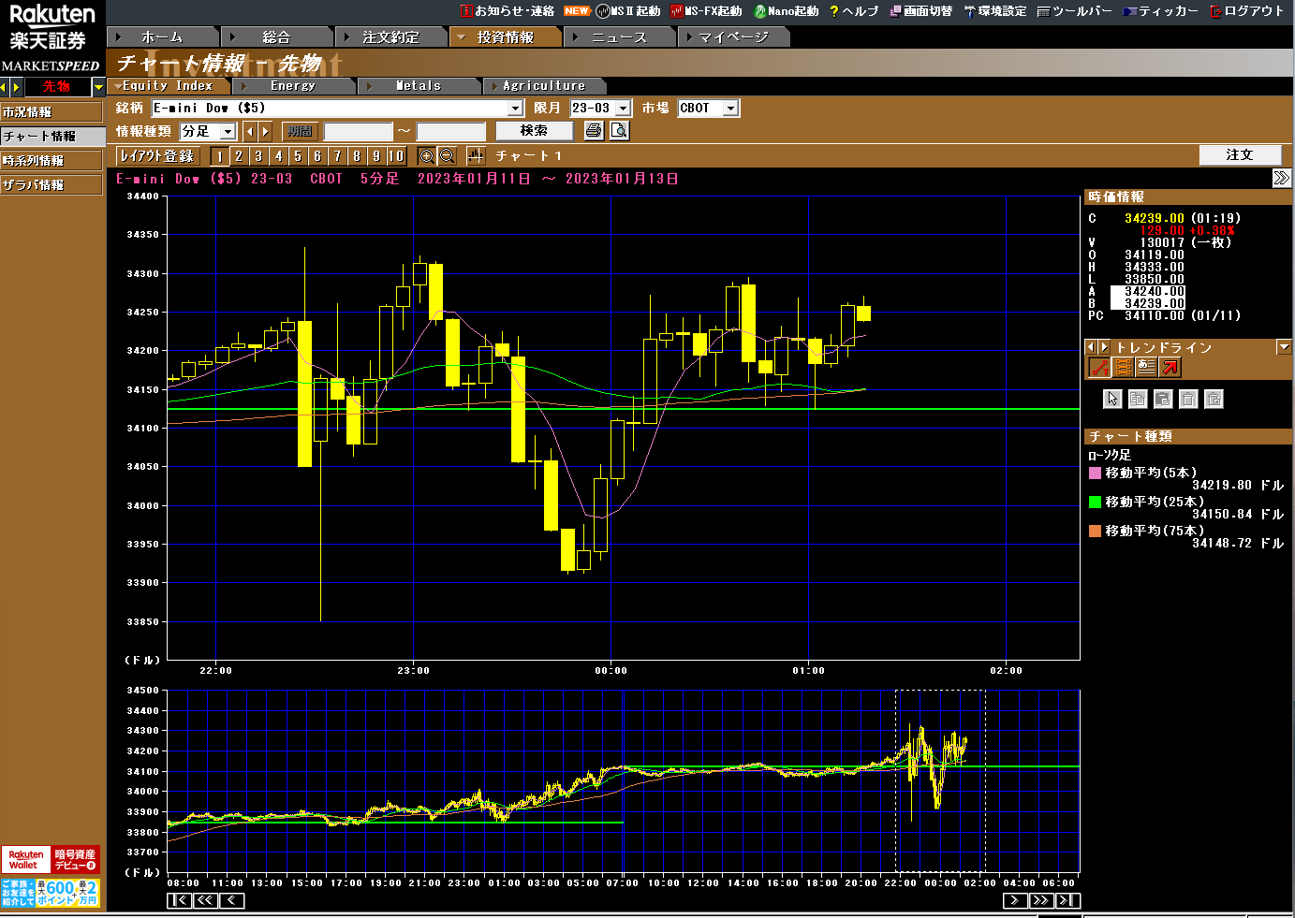Screen dimensions: 1295x918
Task: Click the print chart icon
Action: (594, 131)
